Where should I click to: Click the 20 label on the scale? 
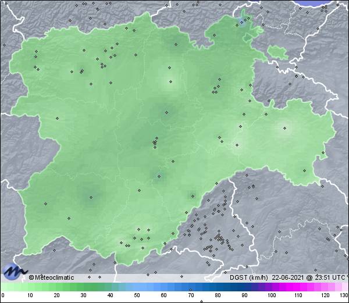tap(57, 295)
